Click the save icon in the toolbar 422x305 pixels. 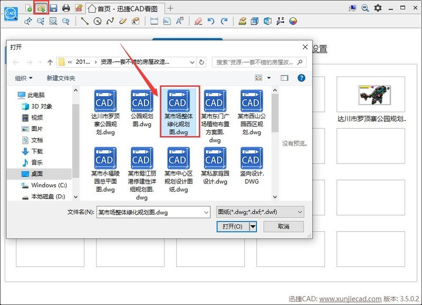(53, 8)
